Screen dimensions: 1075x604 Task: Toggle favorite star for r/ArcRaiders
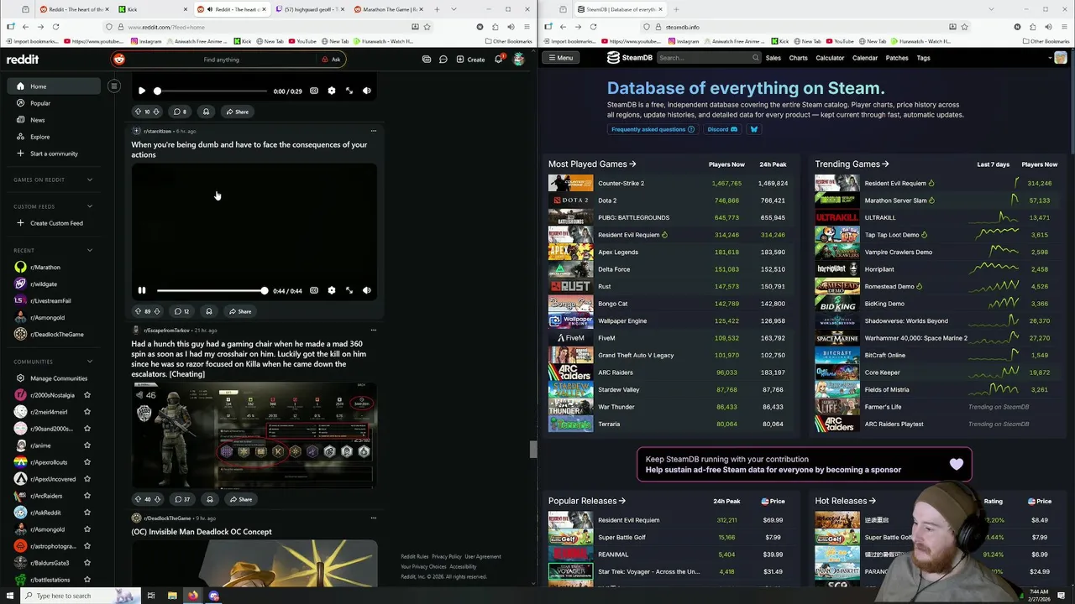point(87,496)
